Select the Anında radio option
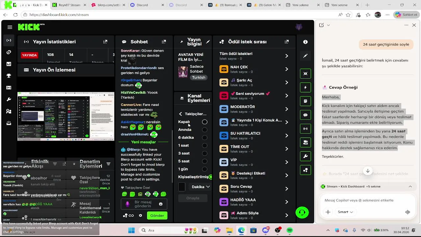421x237 pixels. coord(205,130)
